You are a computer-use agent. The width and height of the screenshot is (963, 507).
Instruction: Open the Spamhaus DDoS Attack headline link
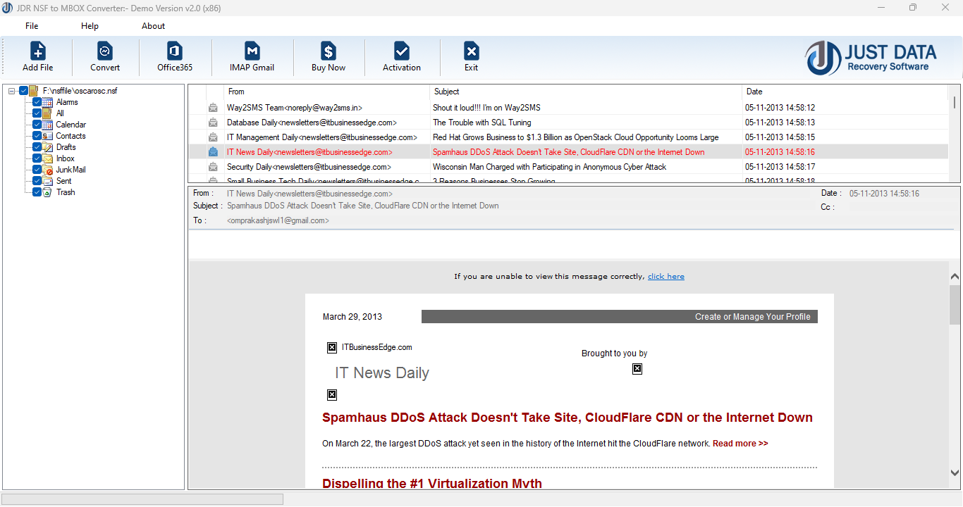(568, 418)
